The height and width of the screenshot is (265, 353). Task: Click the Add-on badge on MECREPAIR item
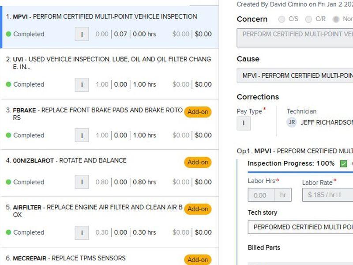(x=198, y=260)
